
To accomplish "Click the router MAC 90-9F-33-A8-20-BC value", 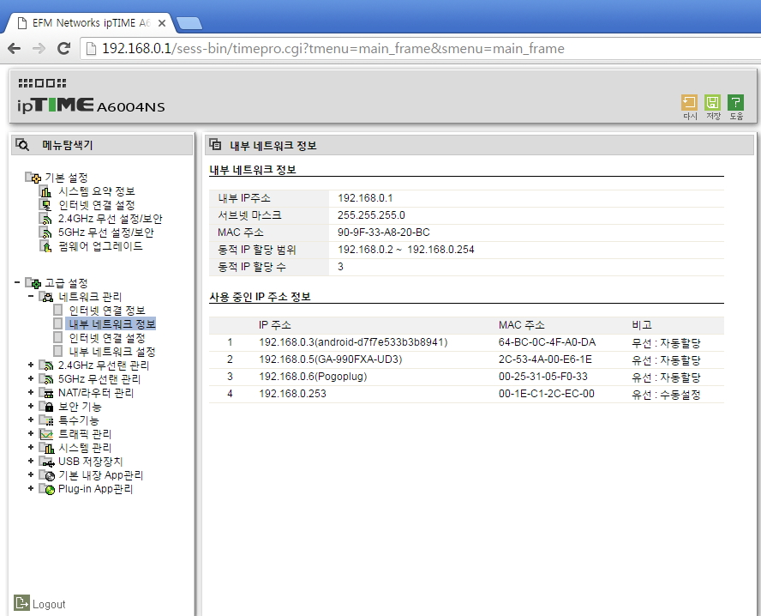I will tap(383, 233).
